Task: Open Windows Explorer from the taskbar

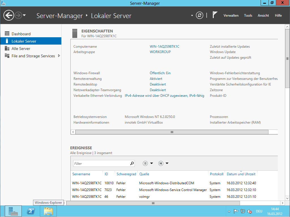Action: pos(48,211)
